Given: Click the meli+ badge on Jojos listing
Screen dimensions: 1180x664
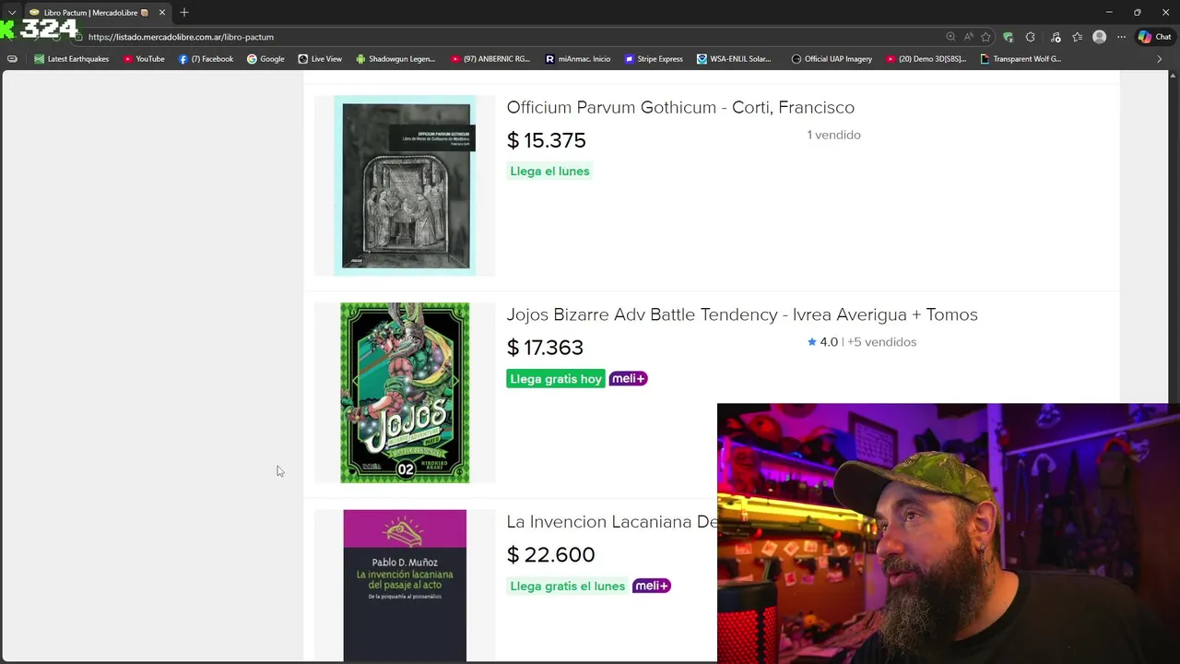Looking at the screenshot, I should pos(629,379).
